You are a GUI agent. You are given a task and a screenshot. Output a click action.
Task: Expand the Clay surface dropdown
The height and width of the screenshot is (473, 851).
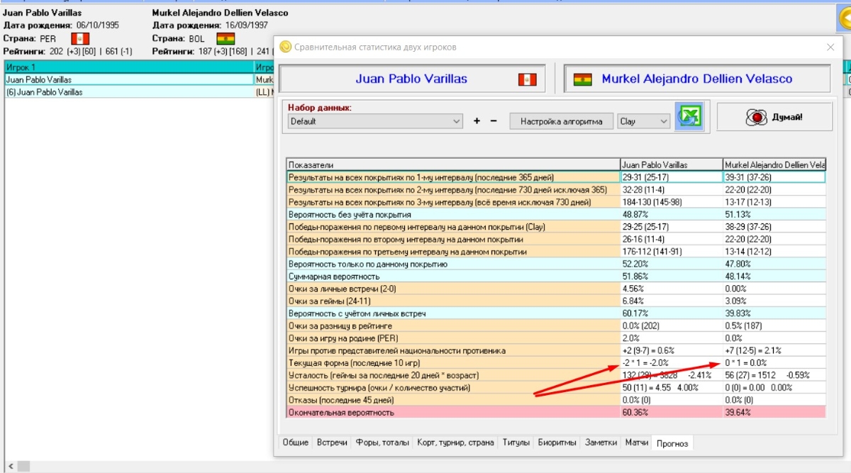pos(643,121)
